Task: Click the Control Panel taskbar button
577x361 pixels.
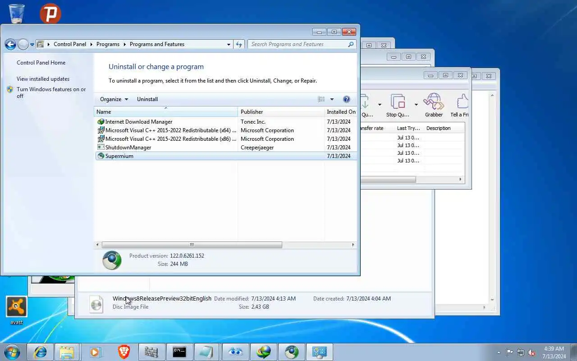Action: point(319,352)
